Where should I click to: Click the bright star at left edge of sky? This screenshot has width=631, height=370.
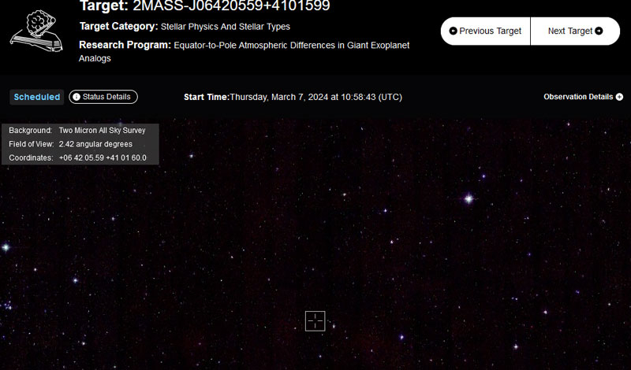coord(6,247)
